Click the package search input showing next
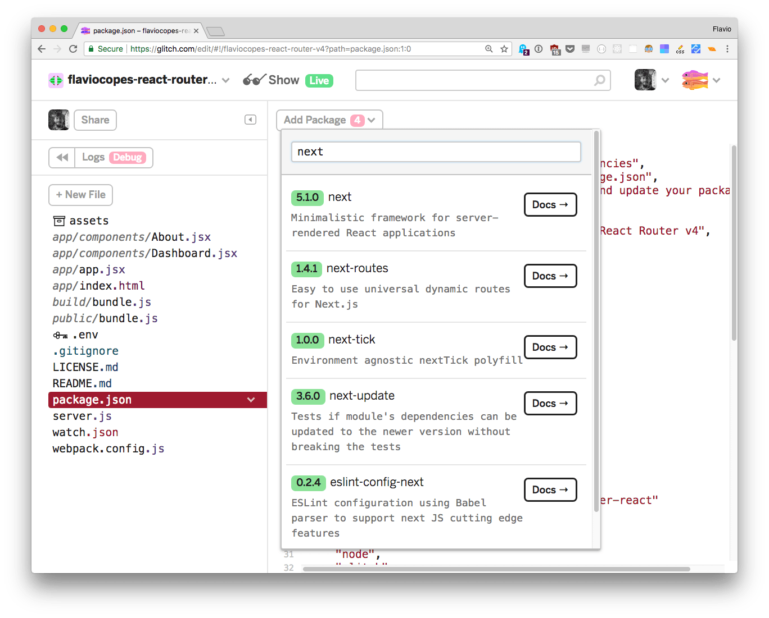Viewport: 769px width, 618px height. (436, 152)
